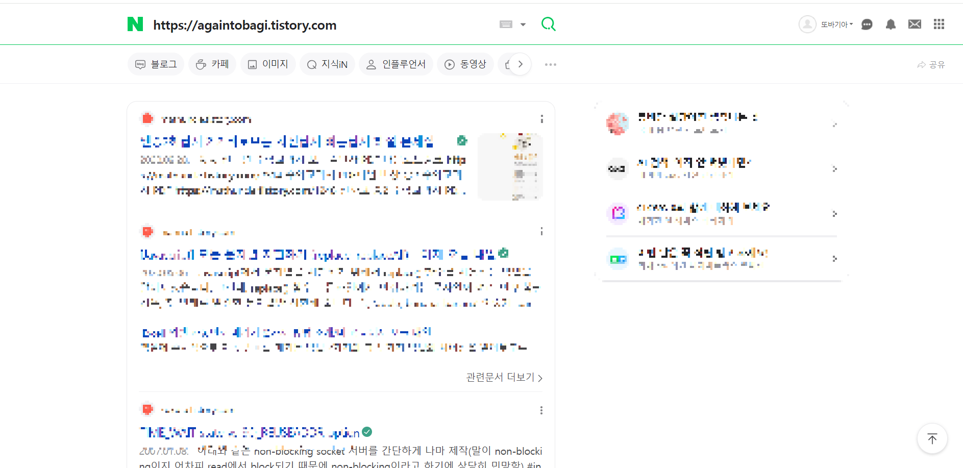Open the three-dot menu on the third result
The image size is (963, 468).
(x=541, y=410)
